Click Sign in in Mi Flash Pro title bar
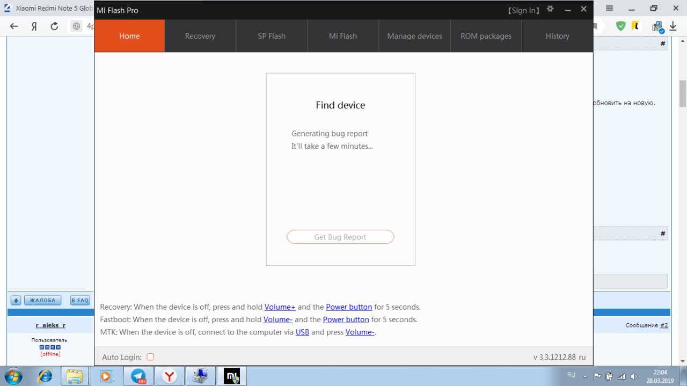 [524, 10]
